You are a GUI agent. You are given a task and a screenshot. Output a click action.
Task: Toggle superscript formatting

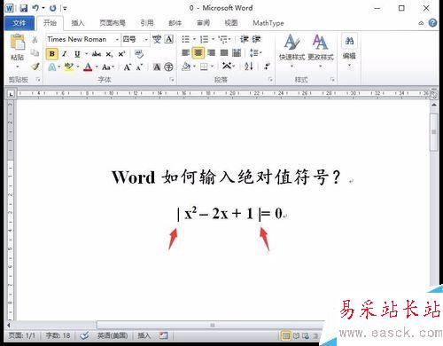pyautogui.click(x=121, y=54)
